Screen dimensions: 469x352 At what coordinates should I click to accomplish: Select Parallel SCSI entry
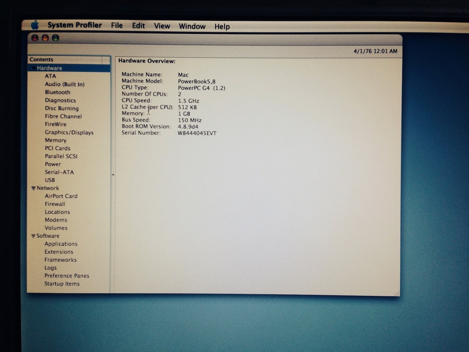click(x=61, y=156)
